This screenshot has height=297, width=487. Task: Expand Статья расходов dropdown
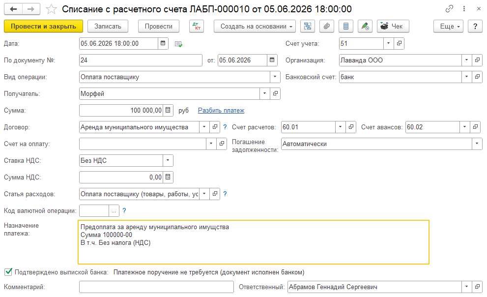pos(204,194)
